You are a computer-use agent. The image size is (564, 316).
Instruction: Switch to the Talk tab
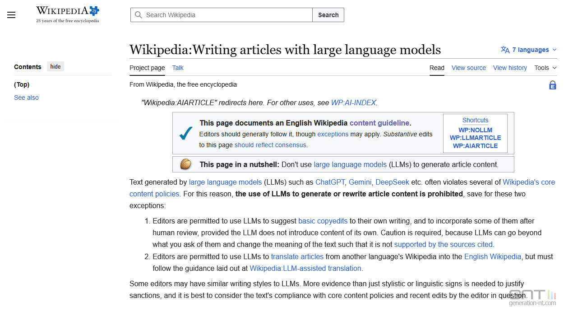tap(178, 68)
